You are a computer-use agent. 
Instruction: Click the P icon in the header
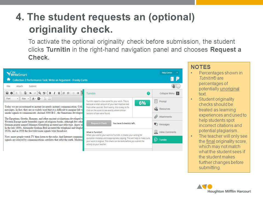[178, 79]
